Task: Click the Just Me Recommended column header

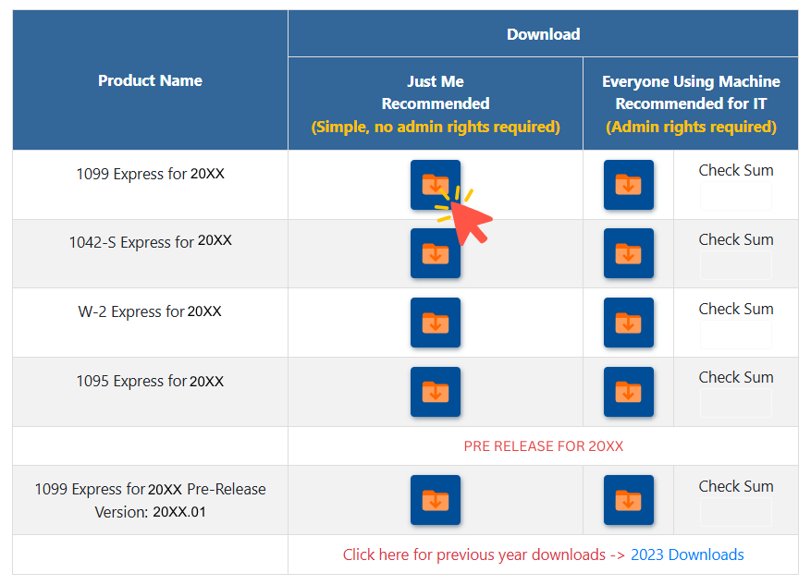Action: point(435,104)
